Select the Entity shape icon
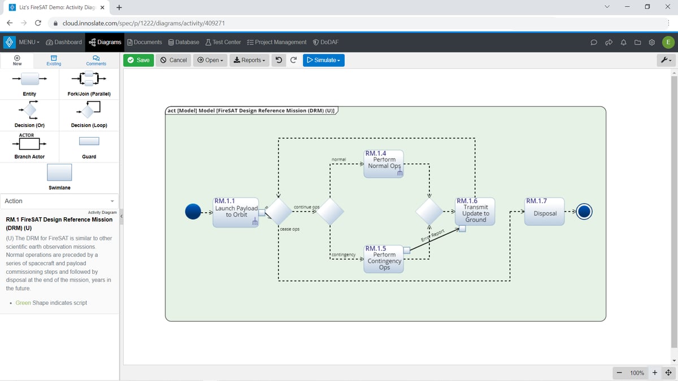The image size is (678, 381). coord(29,79)
